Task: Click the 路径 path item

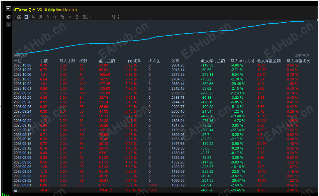Action: coord(116,17)
